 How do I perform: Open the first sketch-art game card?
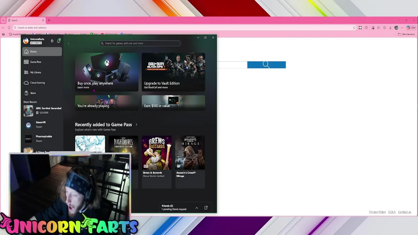pos(90,144)
